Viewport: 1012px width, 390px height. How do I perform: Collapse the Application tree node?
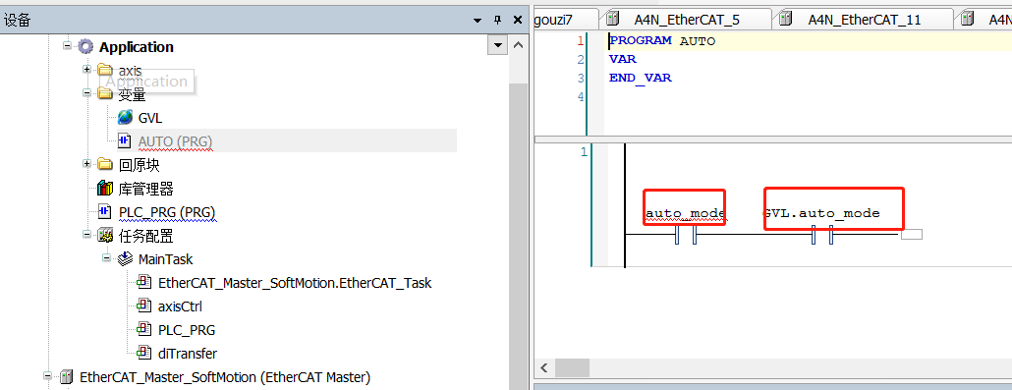coord(67,46)
